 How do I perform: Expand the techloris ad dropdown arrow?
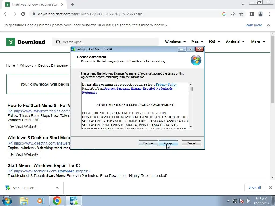coord(90,171)
